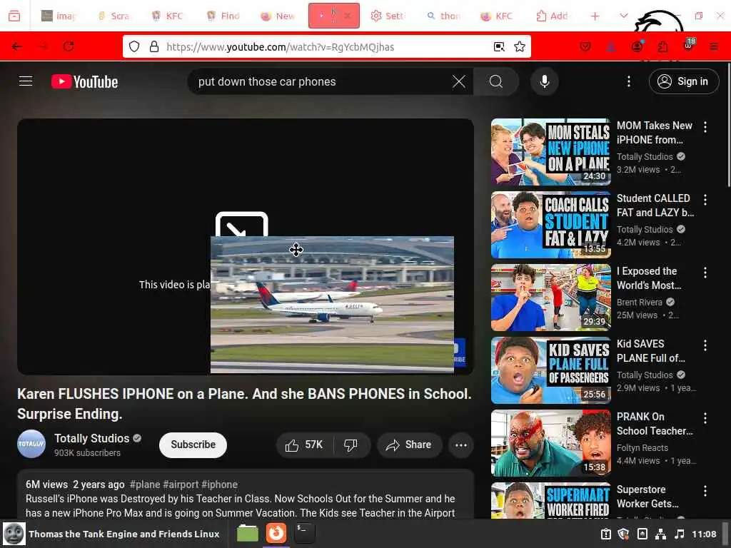Click the #plane hashtag link
This screenshot has height=548, width=731.
[x=144, y=484]
